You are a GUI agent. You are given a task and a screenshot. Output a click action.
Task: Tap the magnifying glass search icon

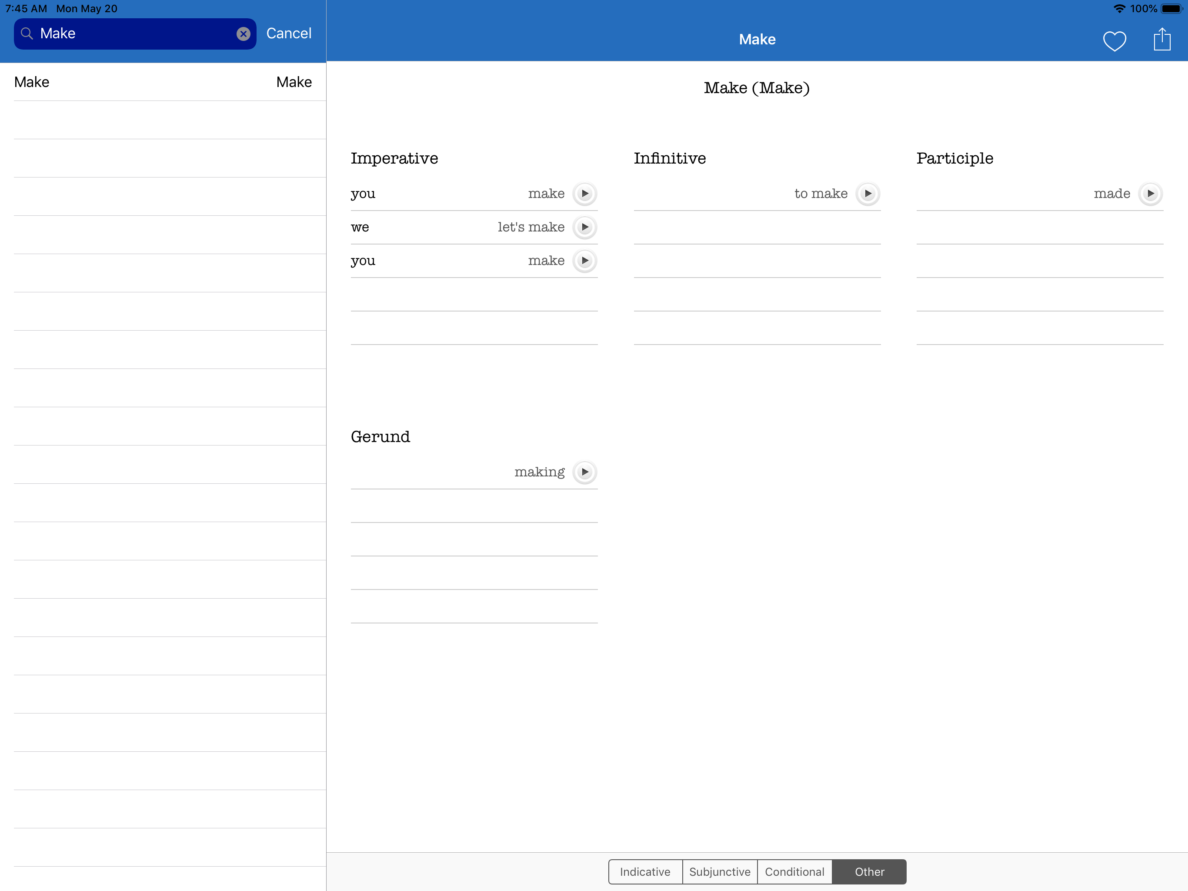(27, 33)
